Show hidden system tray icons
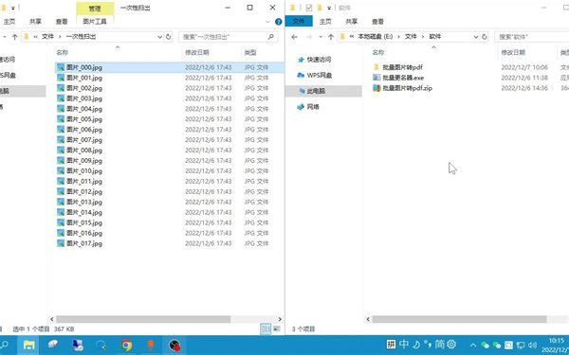Screen dimensions: 569x355 pos(473,346)
